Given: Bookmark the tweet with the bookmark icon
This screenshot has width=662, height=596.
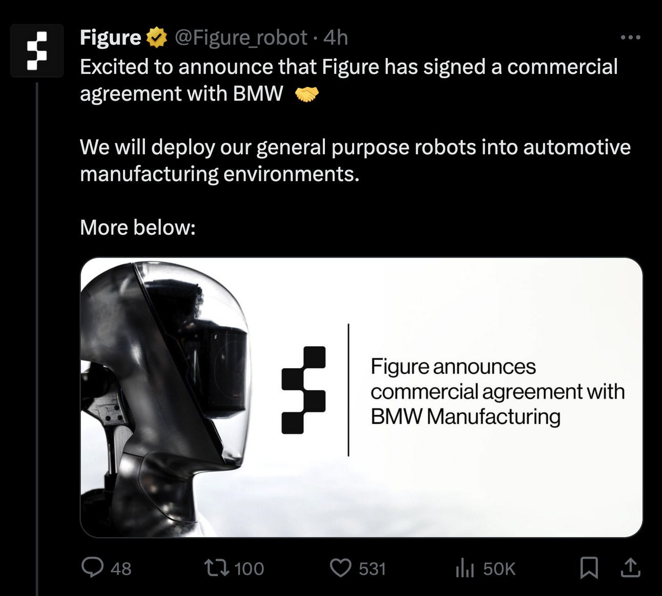Looking at the screenshot, I should tap(590, 568).
